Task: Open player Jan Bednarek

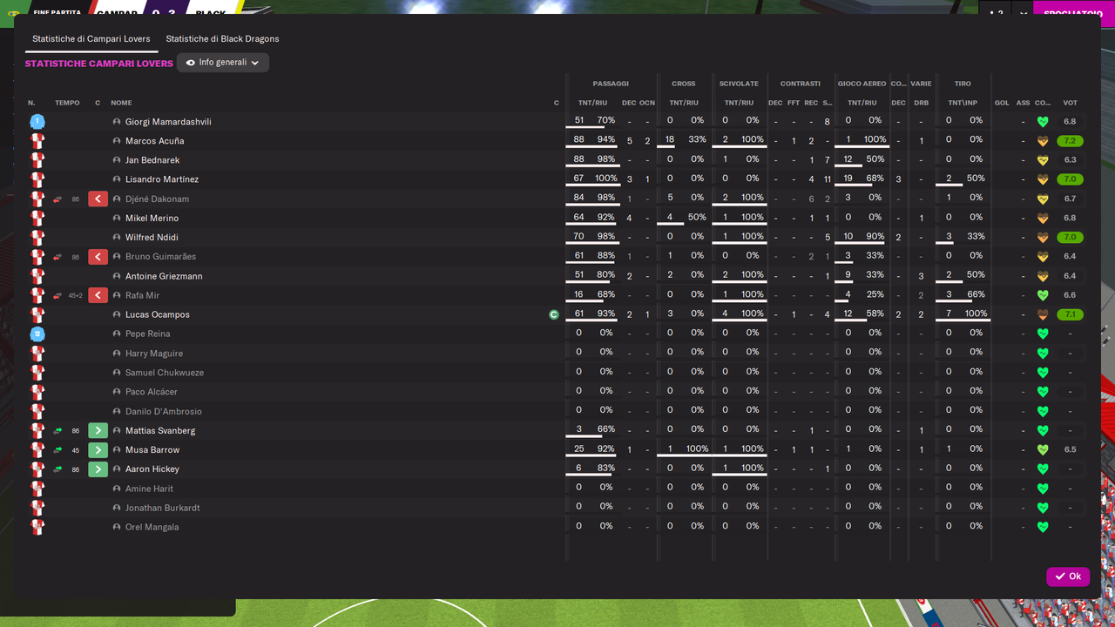Action: tap(152, 160)
